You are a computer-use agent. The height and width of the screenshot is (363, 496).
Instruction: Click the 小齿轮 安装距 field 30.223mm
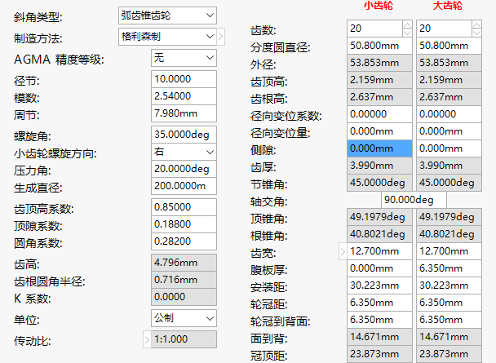[x=379, y=286]
